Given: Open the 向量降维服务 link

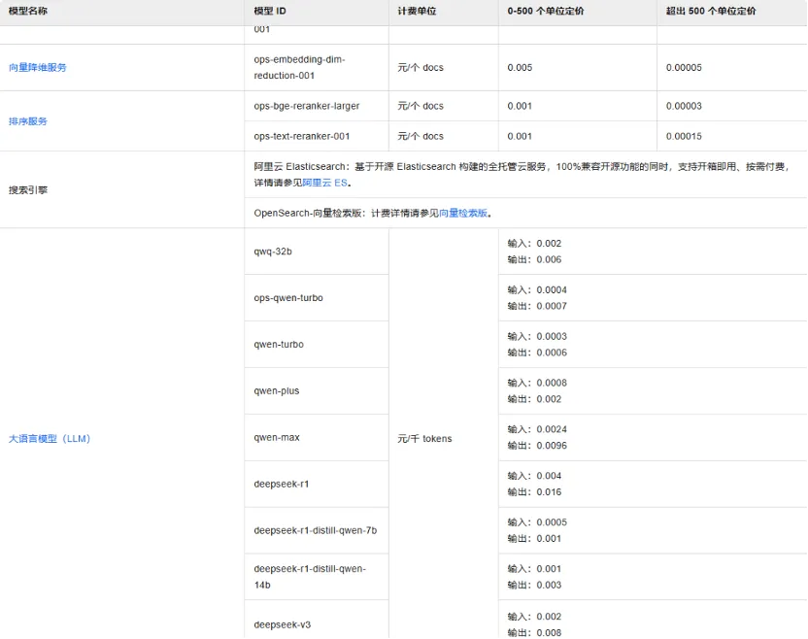Looking at the screenshot, I should pos(38,68).
